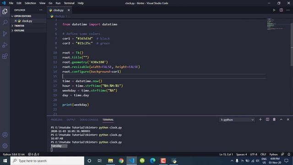This screenshot has width=293, height=165.
Task: Open File Explorer from taskbar
Action: tap(110, 161)
